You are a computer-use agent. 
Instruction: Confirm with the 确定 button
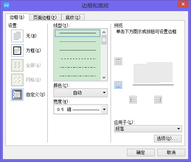coord(141,153)
